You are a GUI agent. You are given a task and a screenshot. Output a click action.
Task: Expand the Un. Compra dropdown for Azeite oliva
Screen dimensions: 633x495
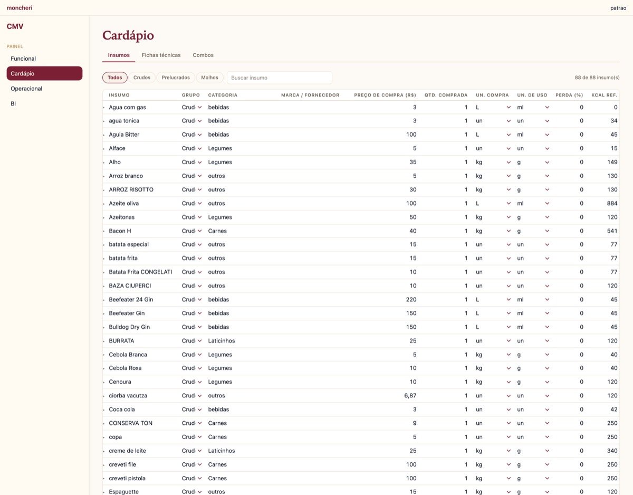[493, 203]
